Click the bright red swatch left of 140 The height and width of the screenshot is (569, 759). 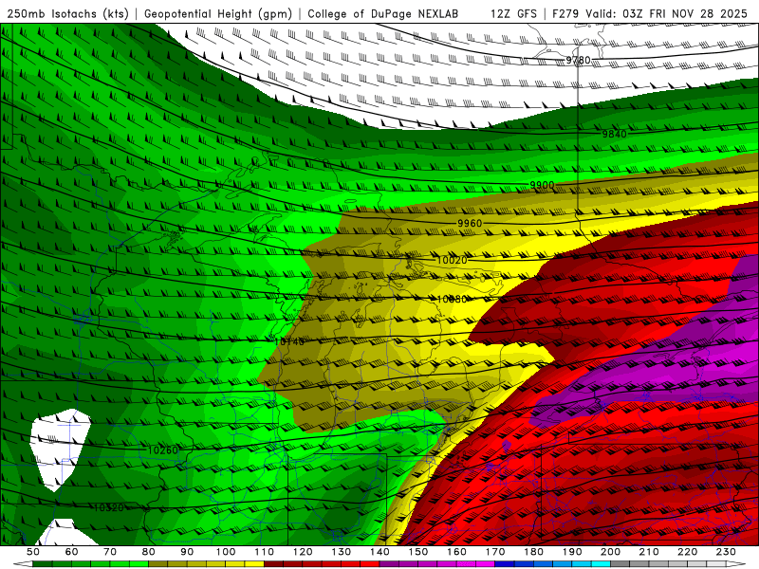[370, 564]
